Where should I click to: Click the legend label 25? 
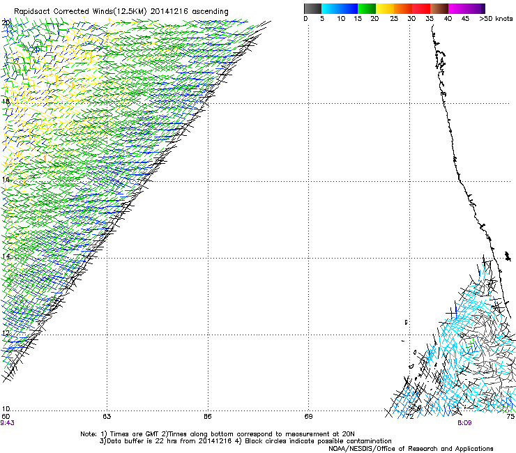[394, 19]
